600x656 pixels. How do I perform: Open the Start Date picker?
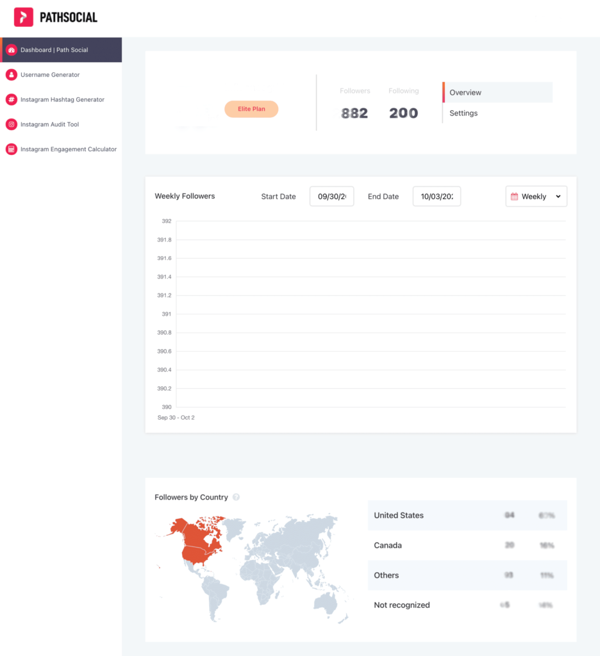coord(331,196)
